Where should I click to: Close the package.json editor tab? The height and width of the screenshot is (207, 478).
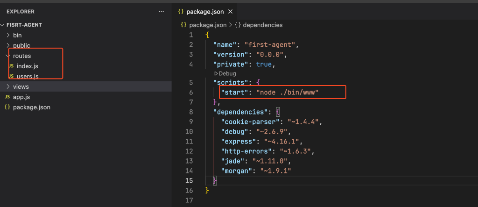230,11
